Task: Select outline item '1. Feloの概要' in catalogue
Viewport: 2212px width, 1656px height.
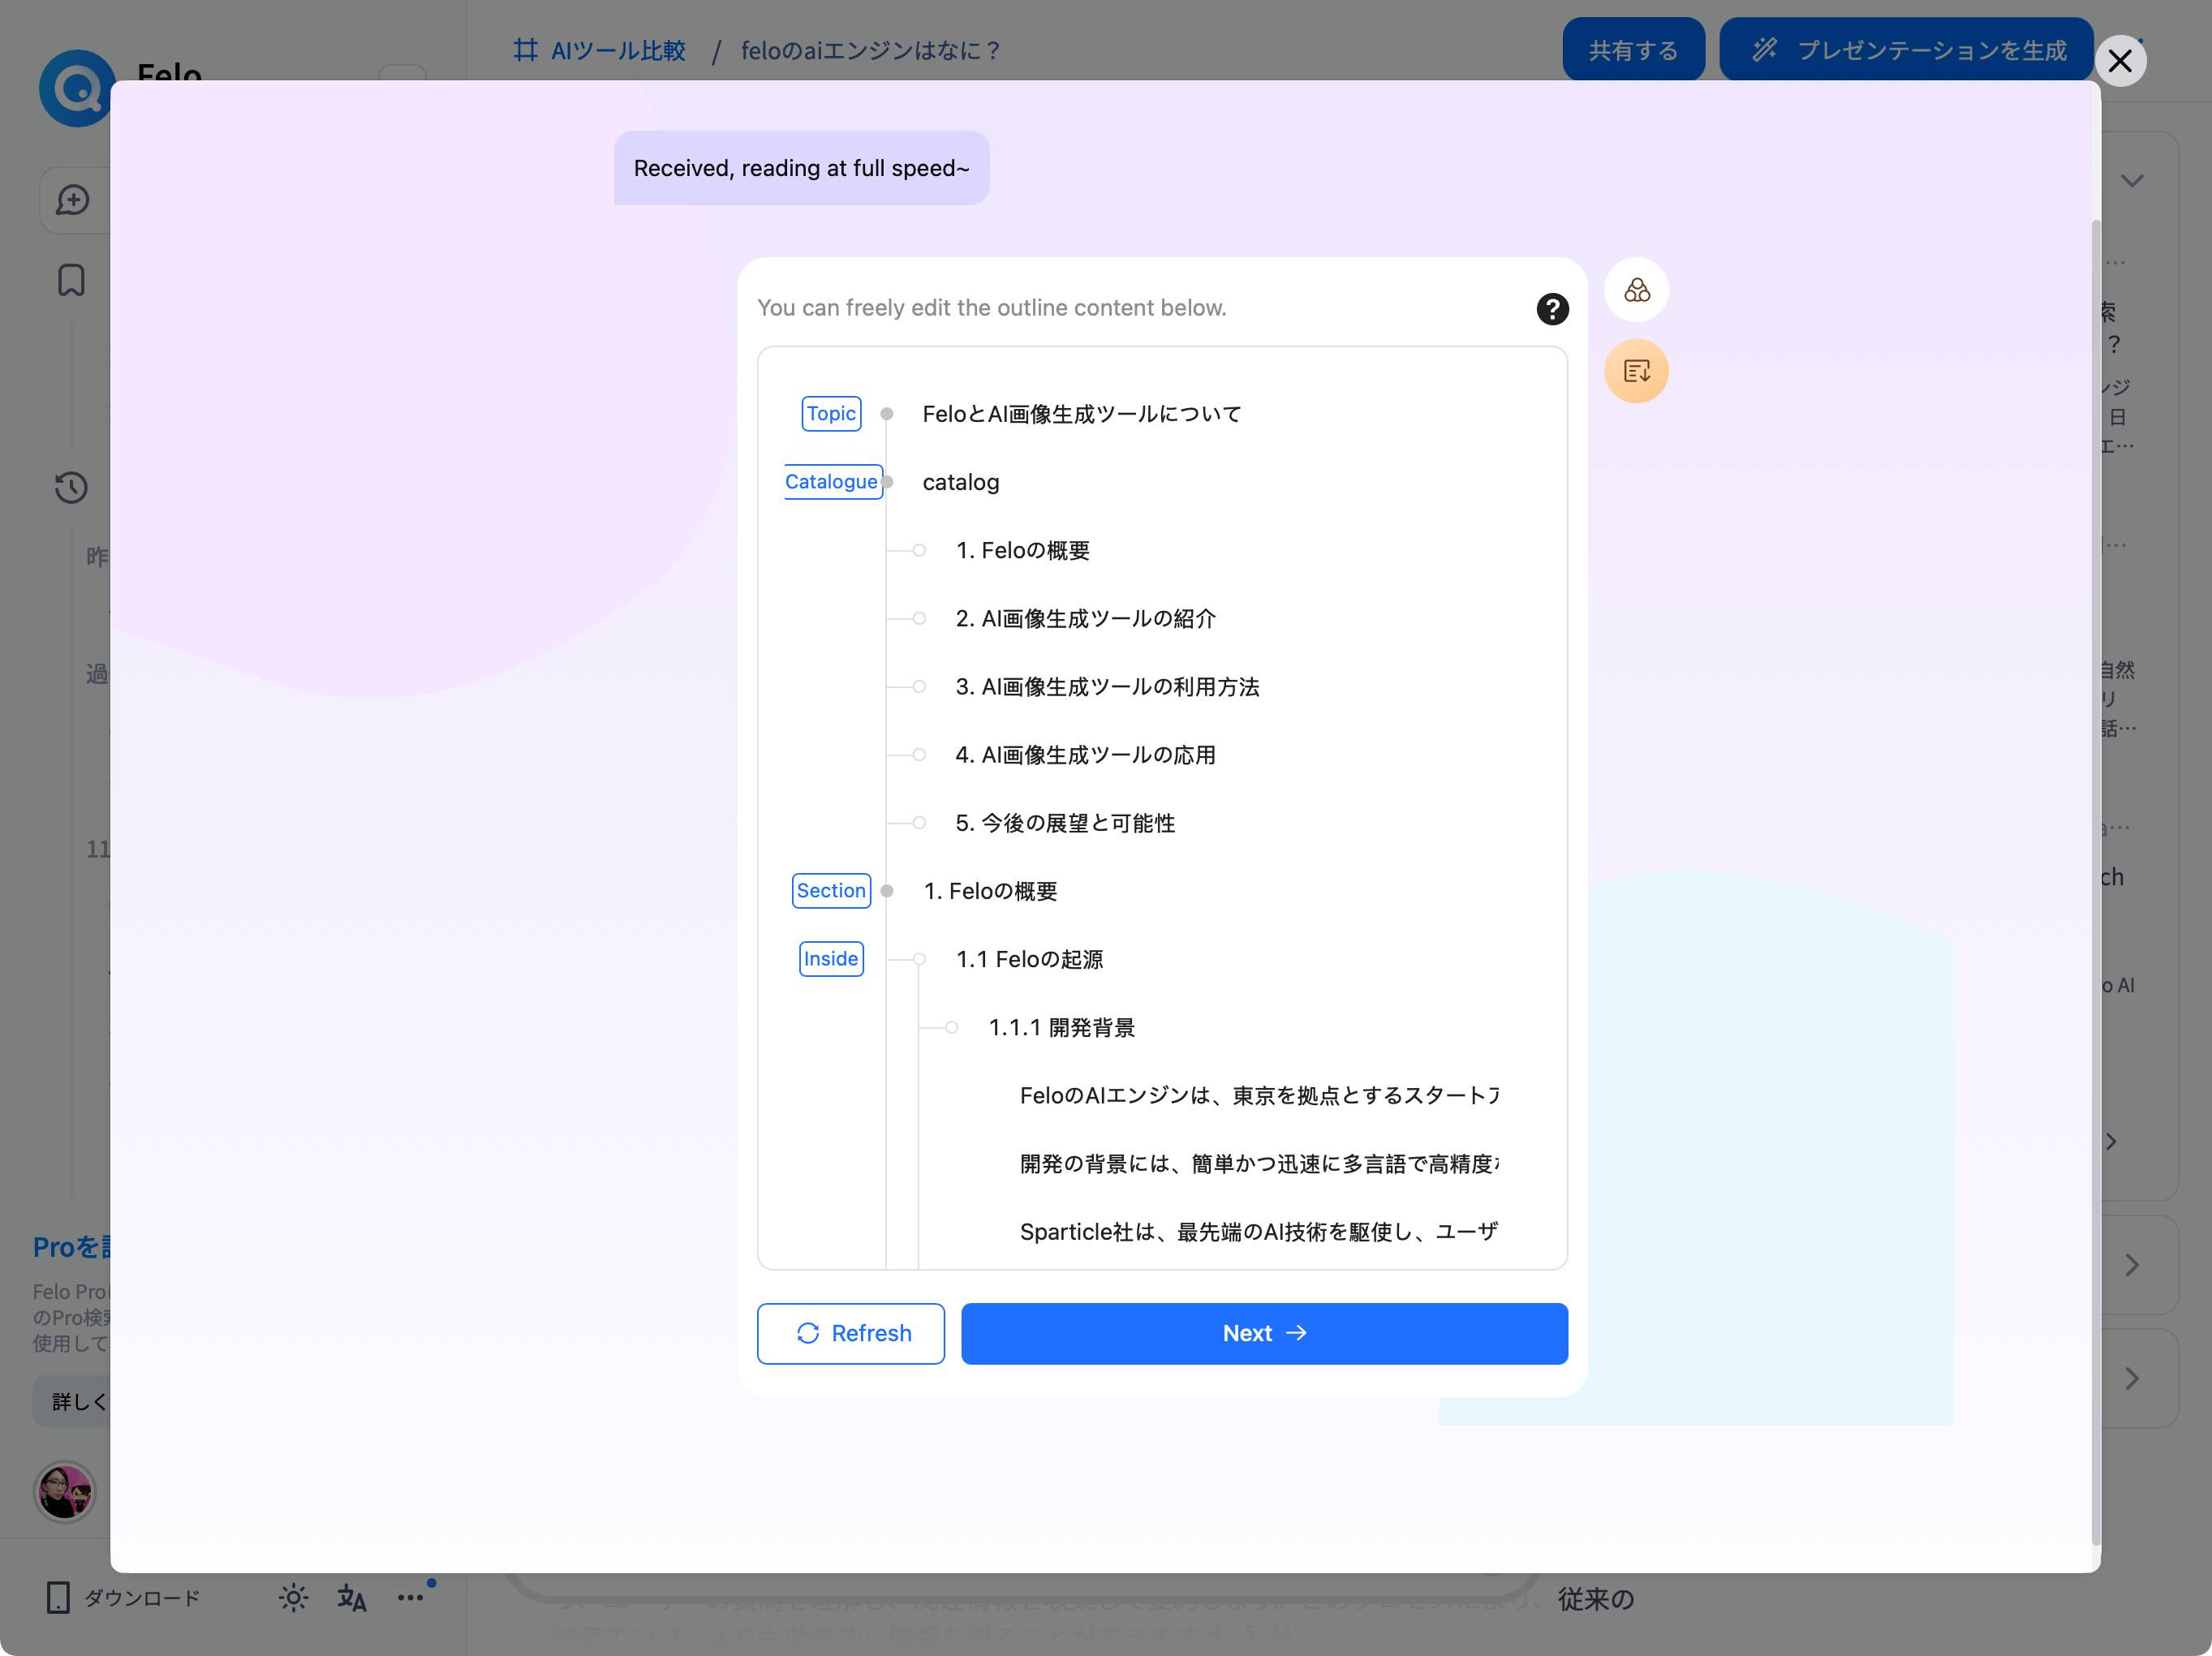Action: coord(1022,550)
